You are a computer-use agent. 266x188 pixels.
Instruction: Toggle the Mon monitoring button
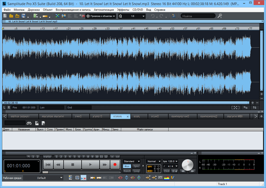(127, 166)
